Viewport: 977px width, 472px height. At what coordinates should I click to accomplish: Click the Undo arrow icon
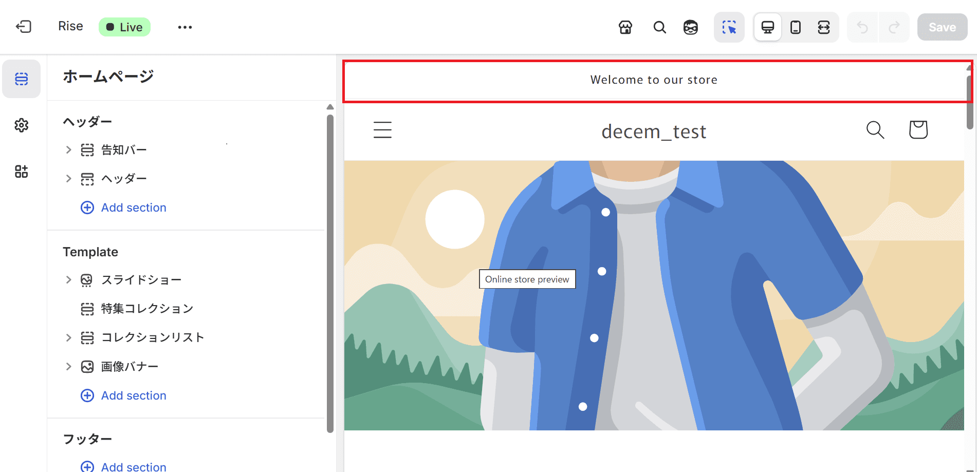click(862, 27)
